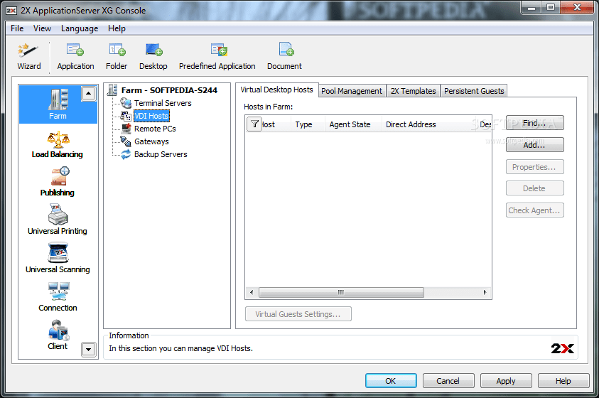Launch the Wizard toolbar icon
The height and width of the screenshot is (398, 599).
click(x=28, y=57)
